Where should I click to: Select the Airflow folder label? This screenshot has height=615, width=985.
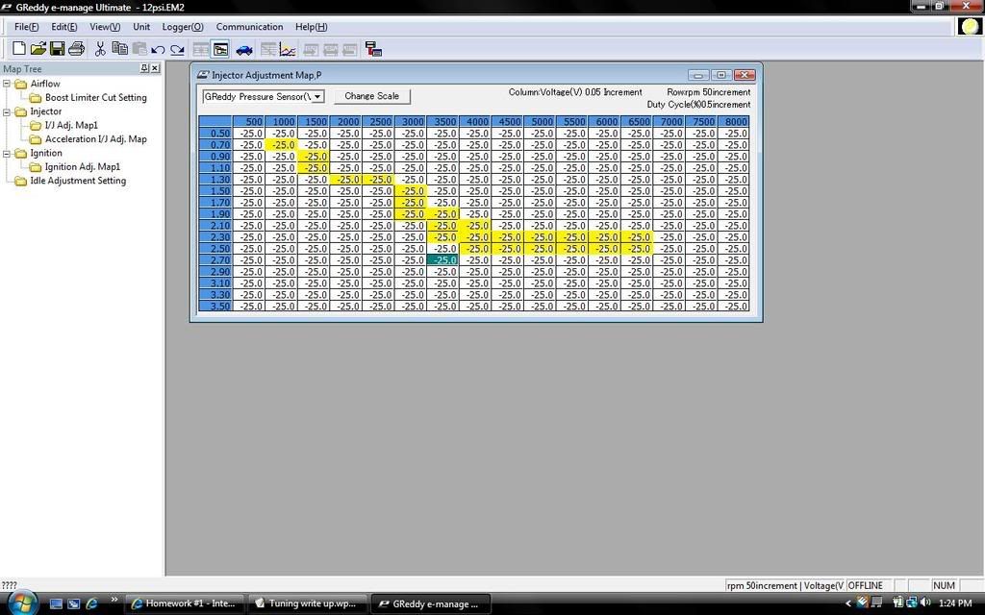click(45, 84)
